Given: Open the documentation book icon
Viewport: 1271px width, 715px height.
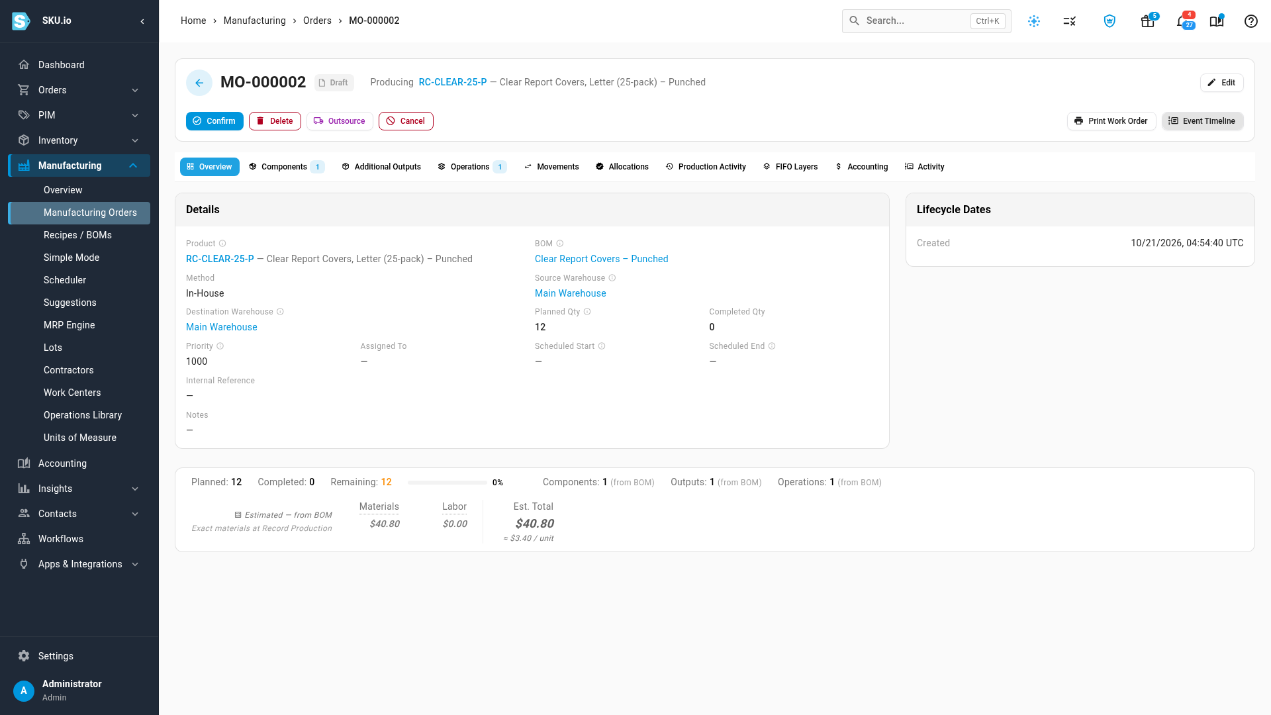Looking at the screenshot, I should coord(1217,21).
